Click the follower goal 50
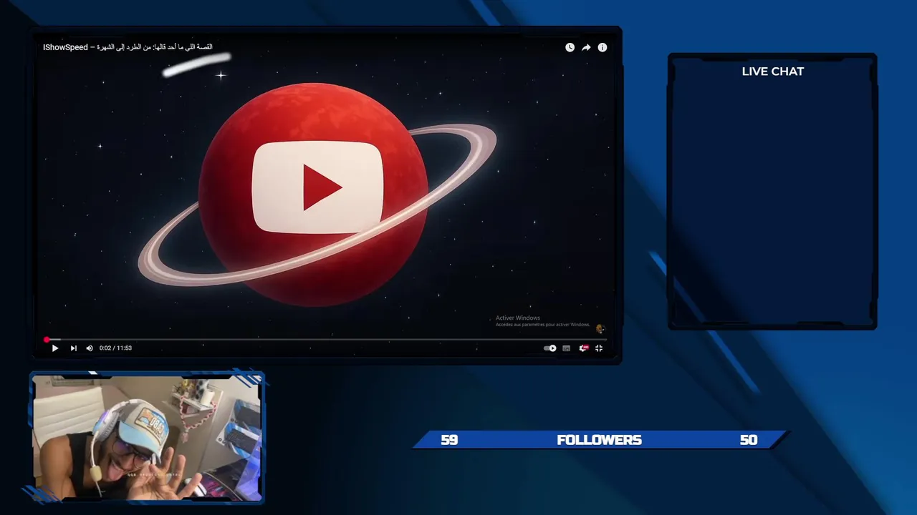 (x=749, y=440)
